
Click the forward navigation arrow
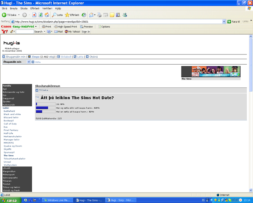(x=25, y=15)
